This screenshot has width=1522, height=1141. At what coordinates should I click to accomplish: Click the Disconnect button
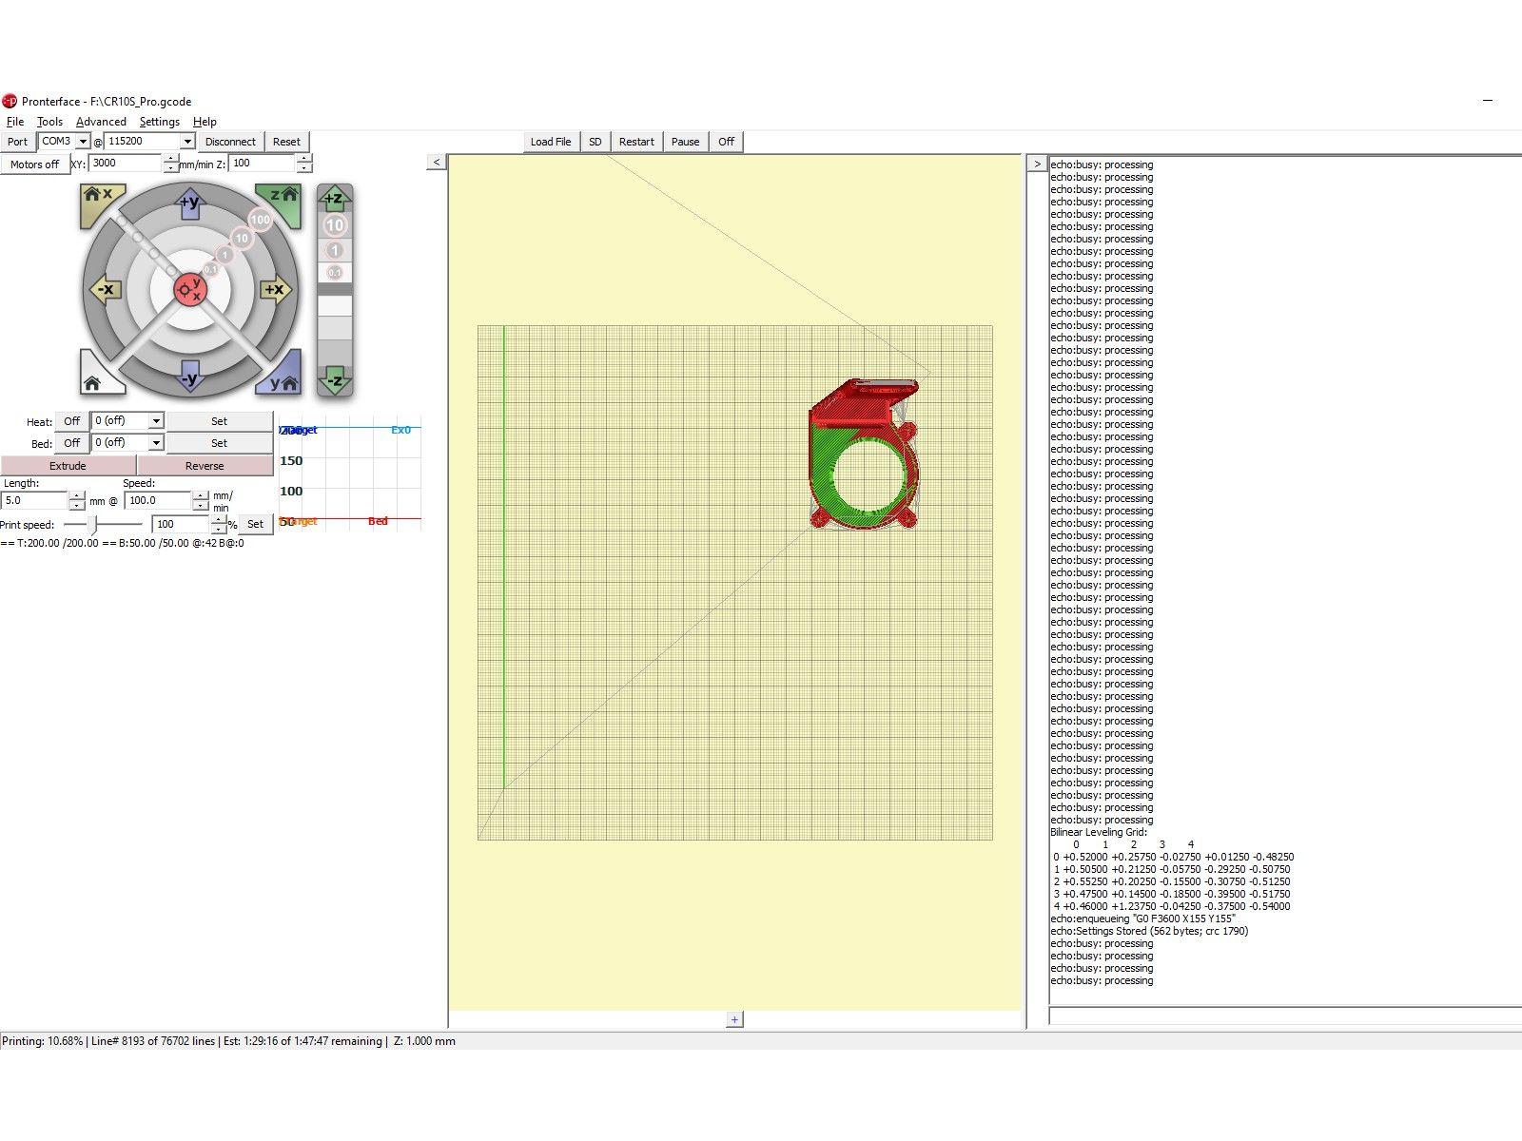tap(230, 142)
